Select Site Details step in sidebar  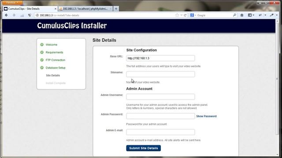point(53,75)
